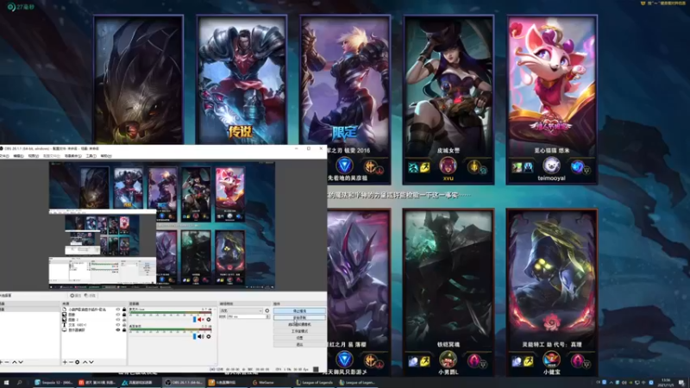Switch to Sequoia 12 taskbar app
Screen dimensions: 690x388
(54, 383)
